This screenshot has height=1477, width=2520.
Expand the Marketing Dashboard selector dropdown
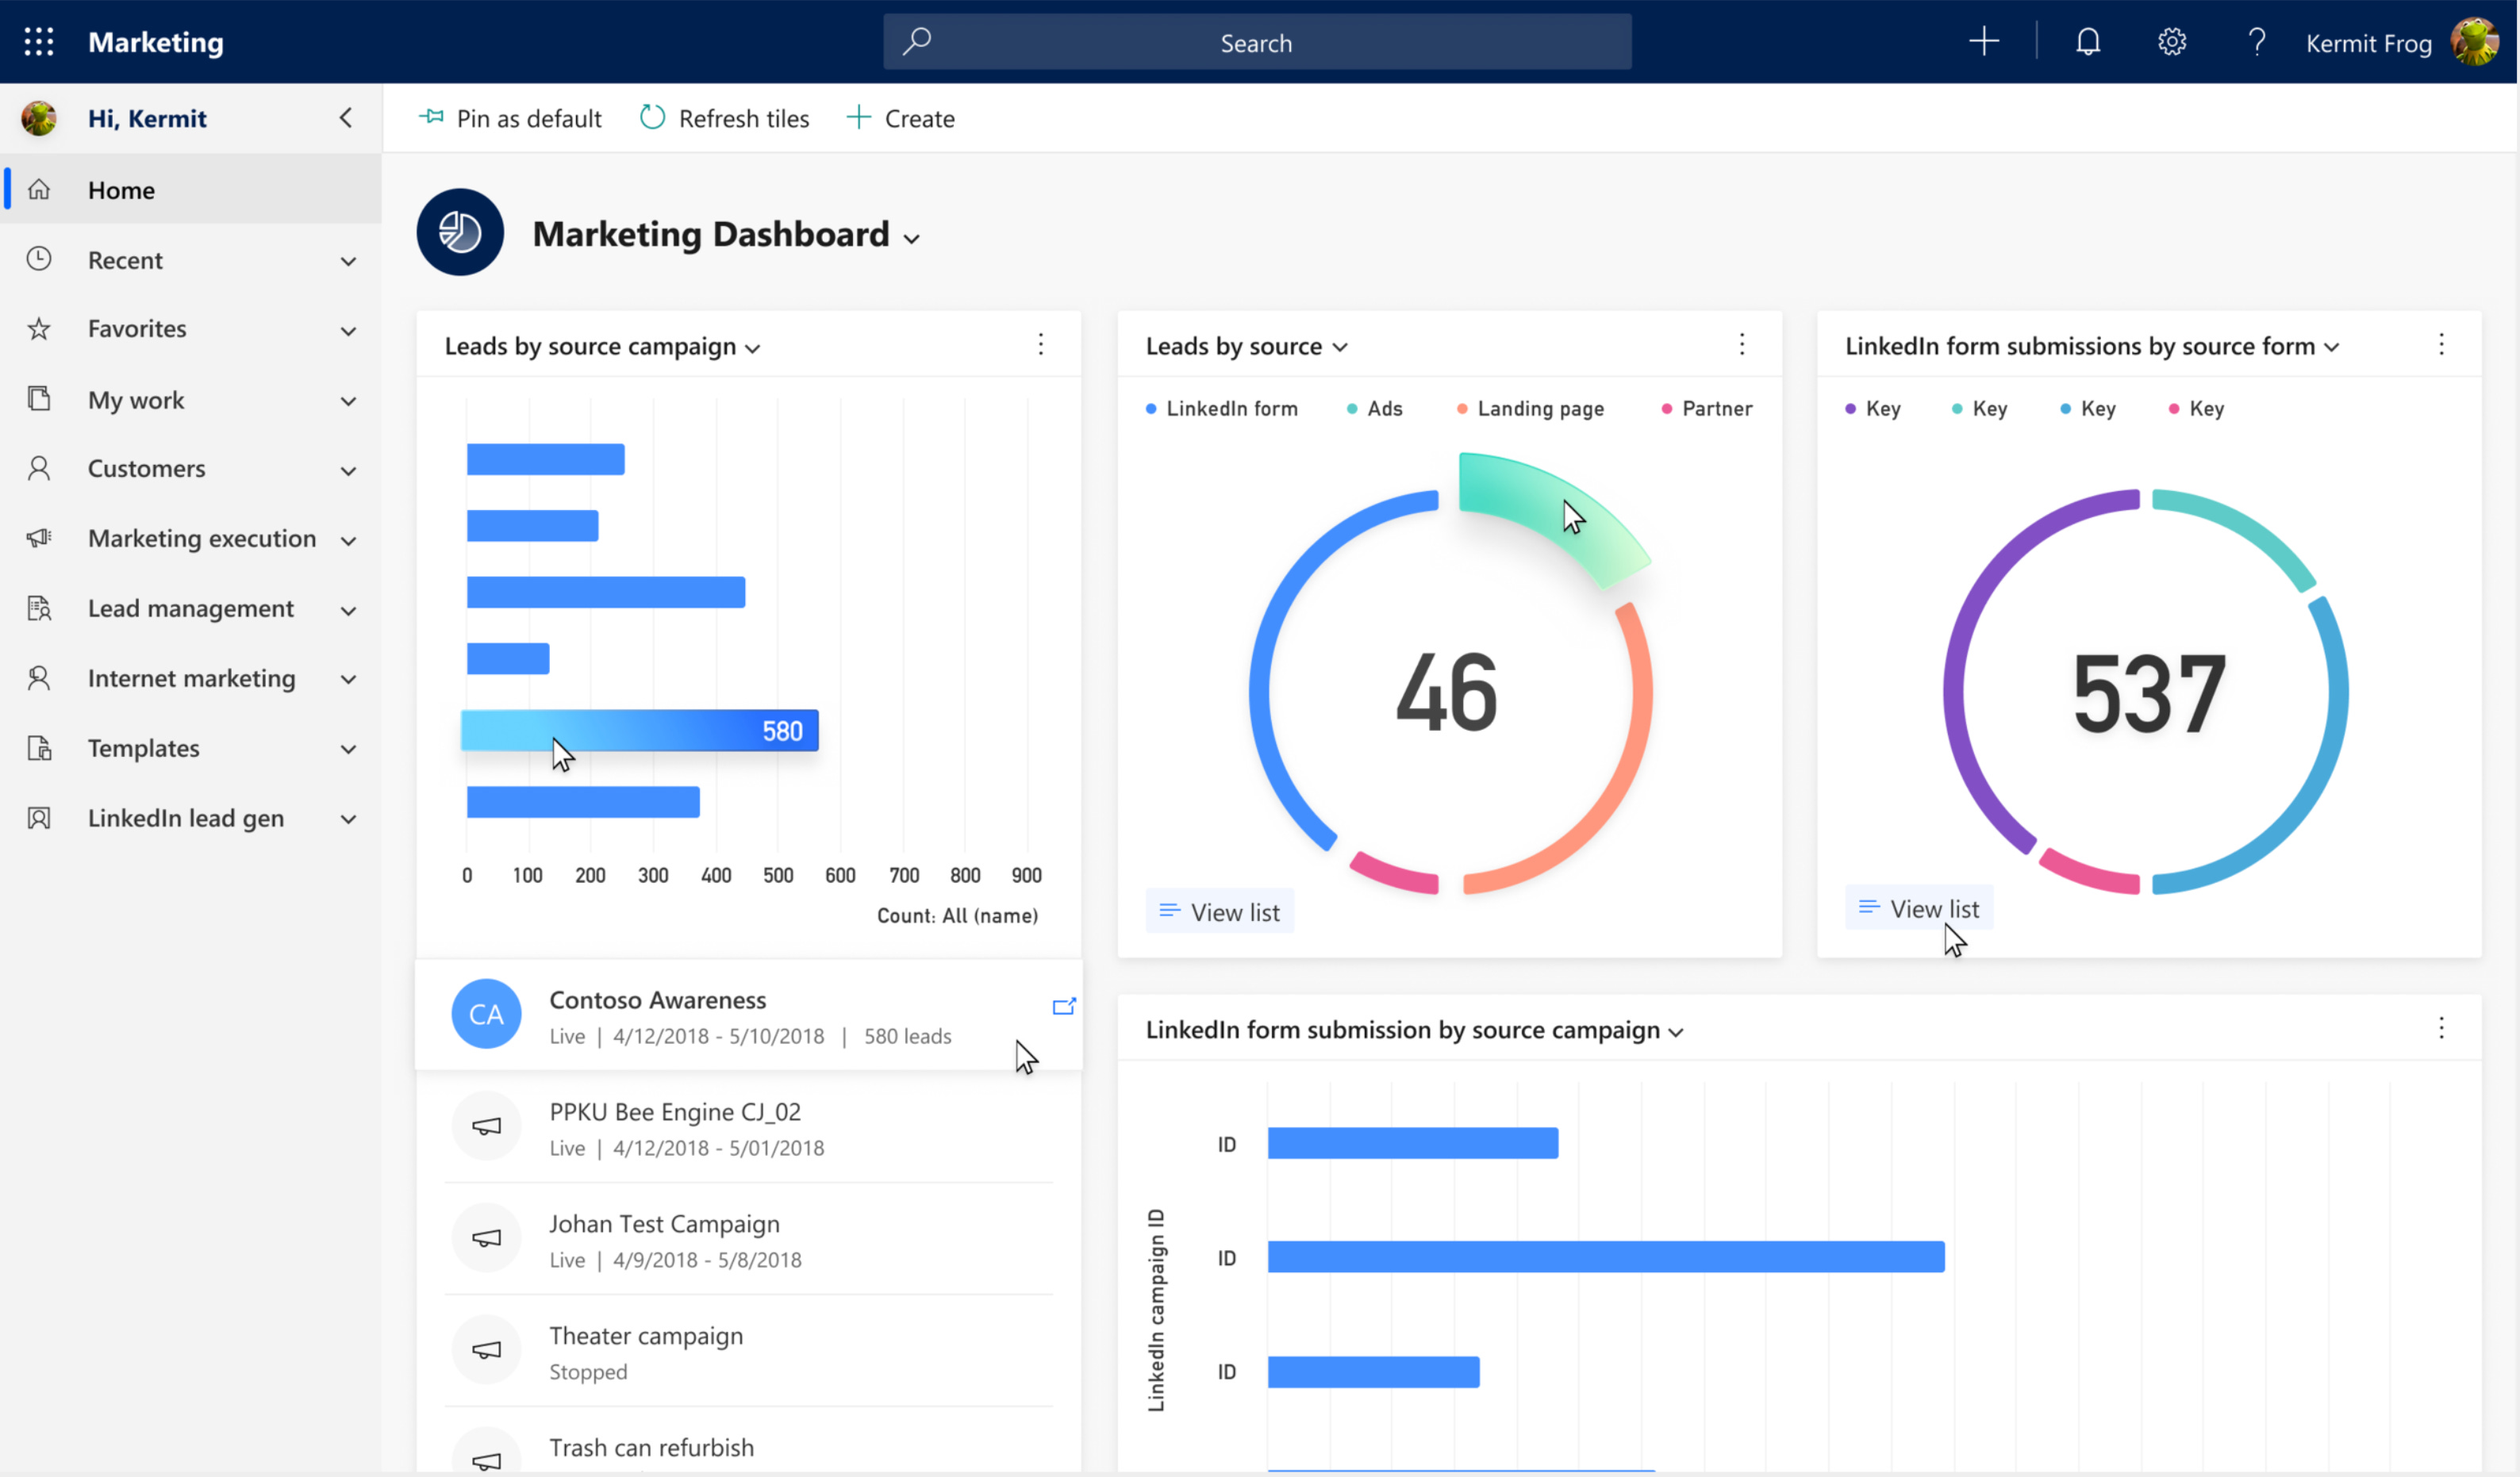tap(911, 238)
